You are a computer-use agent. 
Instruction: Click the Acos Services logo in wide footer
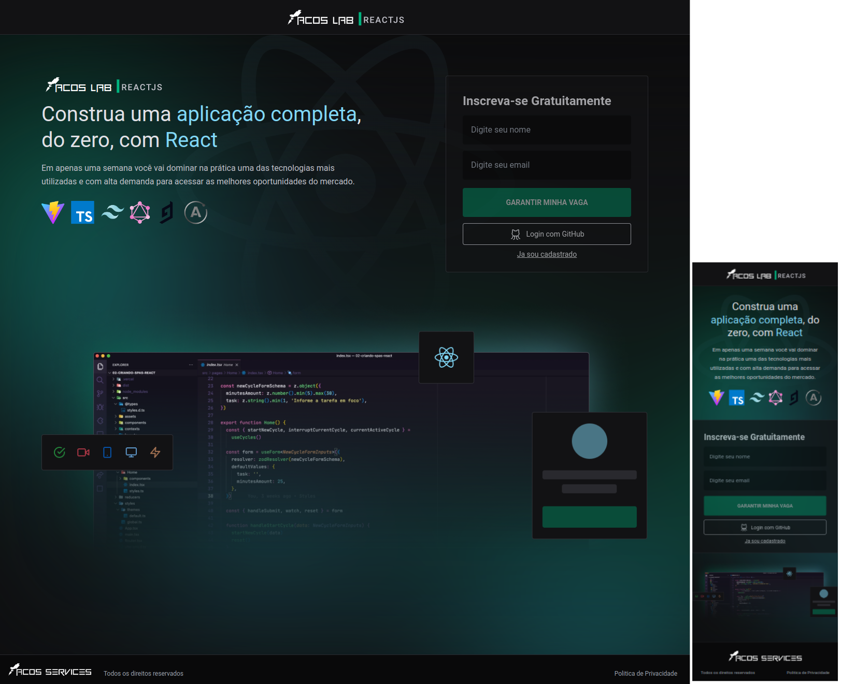[50, 671]
